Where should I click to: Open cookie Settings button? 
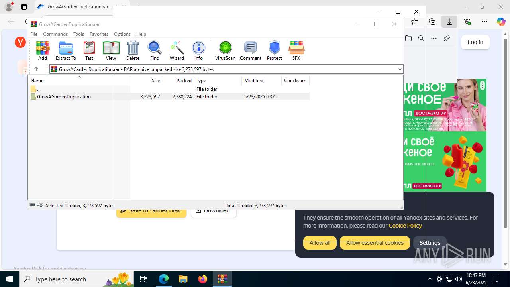click(x=430, y=243)
